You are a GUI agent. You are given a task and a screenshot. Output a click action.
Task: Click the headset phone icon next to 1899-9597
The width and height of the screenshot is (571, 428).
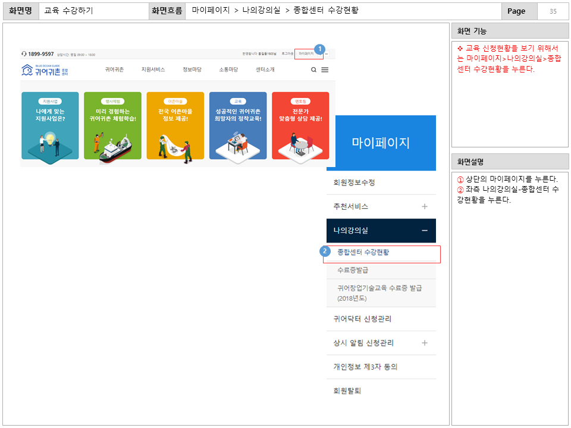pyautogui.click(x=24, y=53)
